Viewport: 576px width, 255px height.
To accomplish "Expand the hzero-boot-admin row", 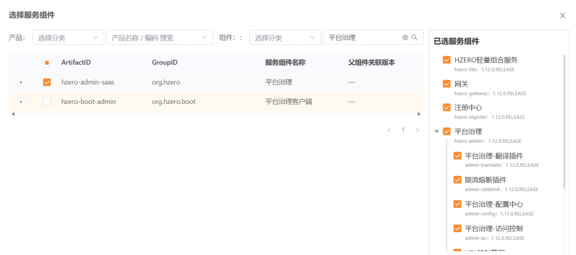I will (21, 102).
